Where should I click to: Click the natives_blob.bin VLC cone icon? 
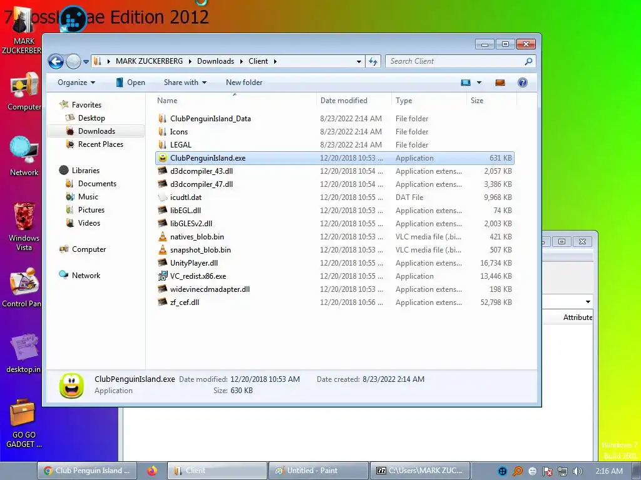click(162, 236)
